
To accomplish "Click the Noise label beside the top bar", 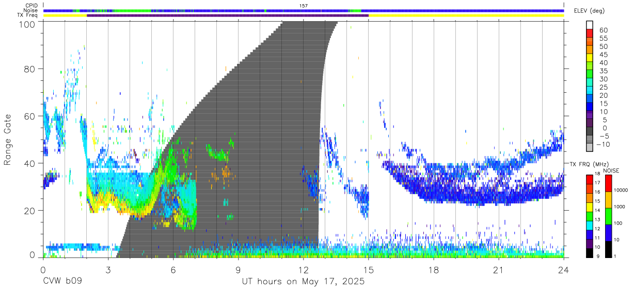I will tap(31, 10).
